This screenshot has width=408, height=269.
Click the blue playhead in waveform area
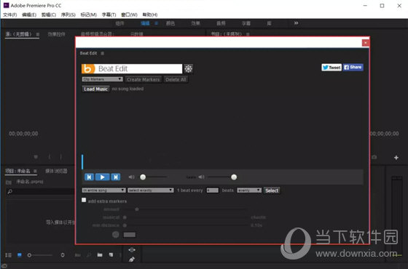point(82,162)
